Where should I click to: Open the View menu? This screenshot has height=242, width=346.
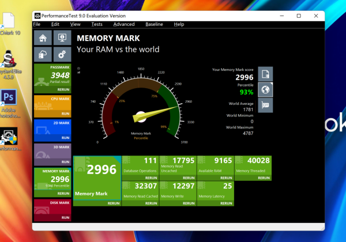tap(75, 24)
